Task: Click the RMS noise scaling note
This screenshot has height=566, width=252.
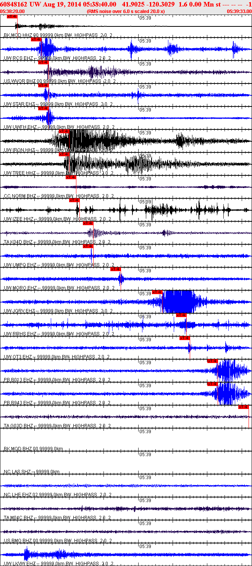Action: tap(126, 11)
